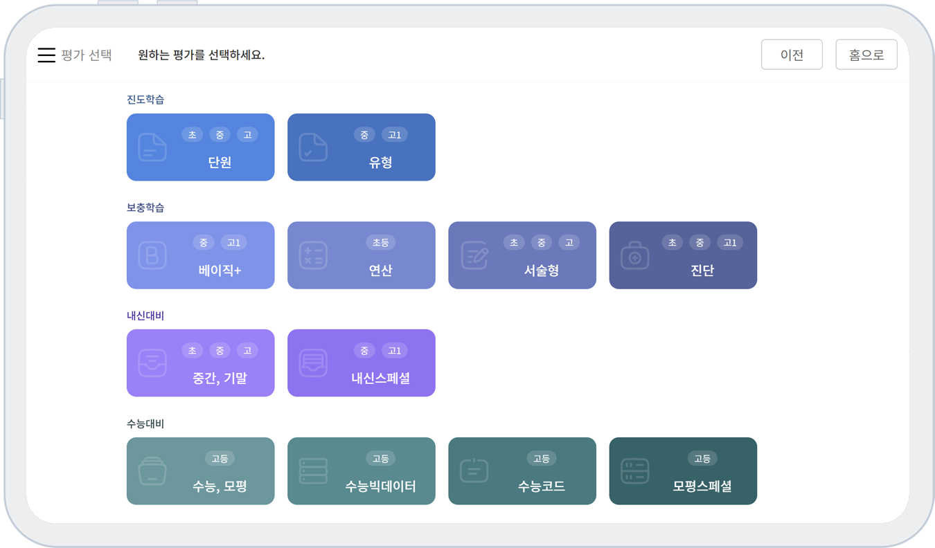Click the pencil note icon on 서술형 card
Viewport: 935px width, 548px height.
coord(474,255)
